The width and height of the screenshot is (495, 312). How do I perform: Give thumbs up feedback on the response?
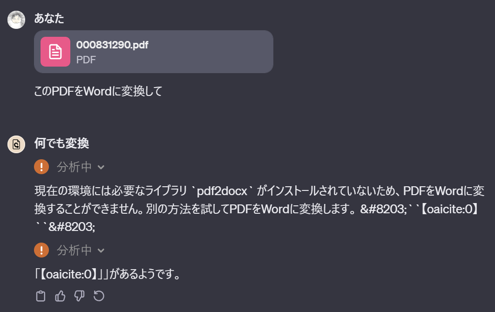[60, 296]
